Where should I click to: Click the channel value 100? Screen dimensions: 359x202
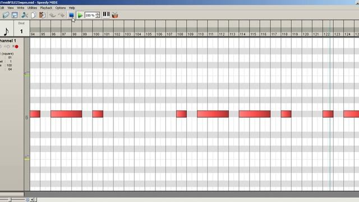(9, 65)
